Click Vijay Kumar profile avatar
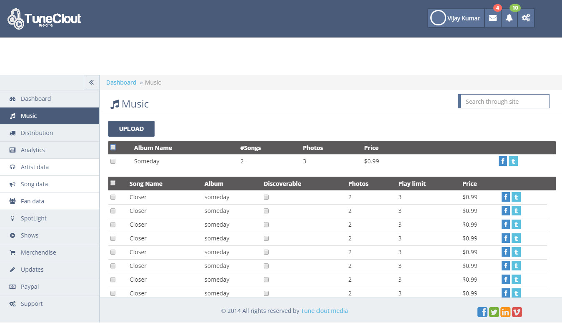 (438, 18)
